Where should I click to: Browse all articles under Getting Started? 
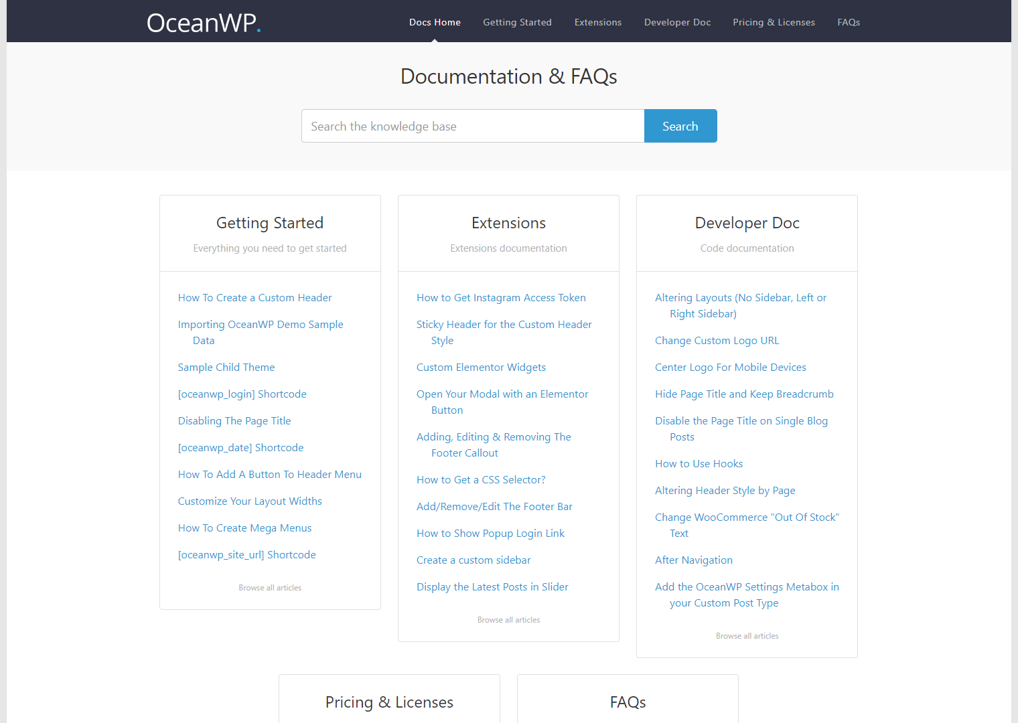pyautogui.click(x=270, y=588)
